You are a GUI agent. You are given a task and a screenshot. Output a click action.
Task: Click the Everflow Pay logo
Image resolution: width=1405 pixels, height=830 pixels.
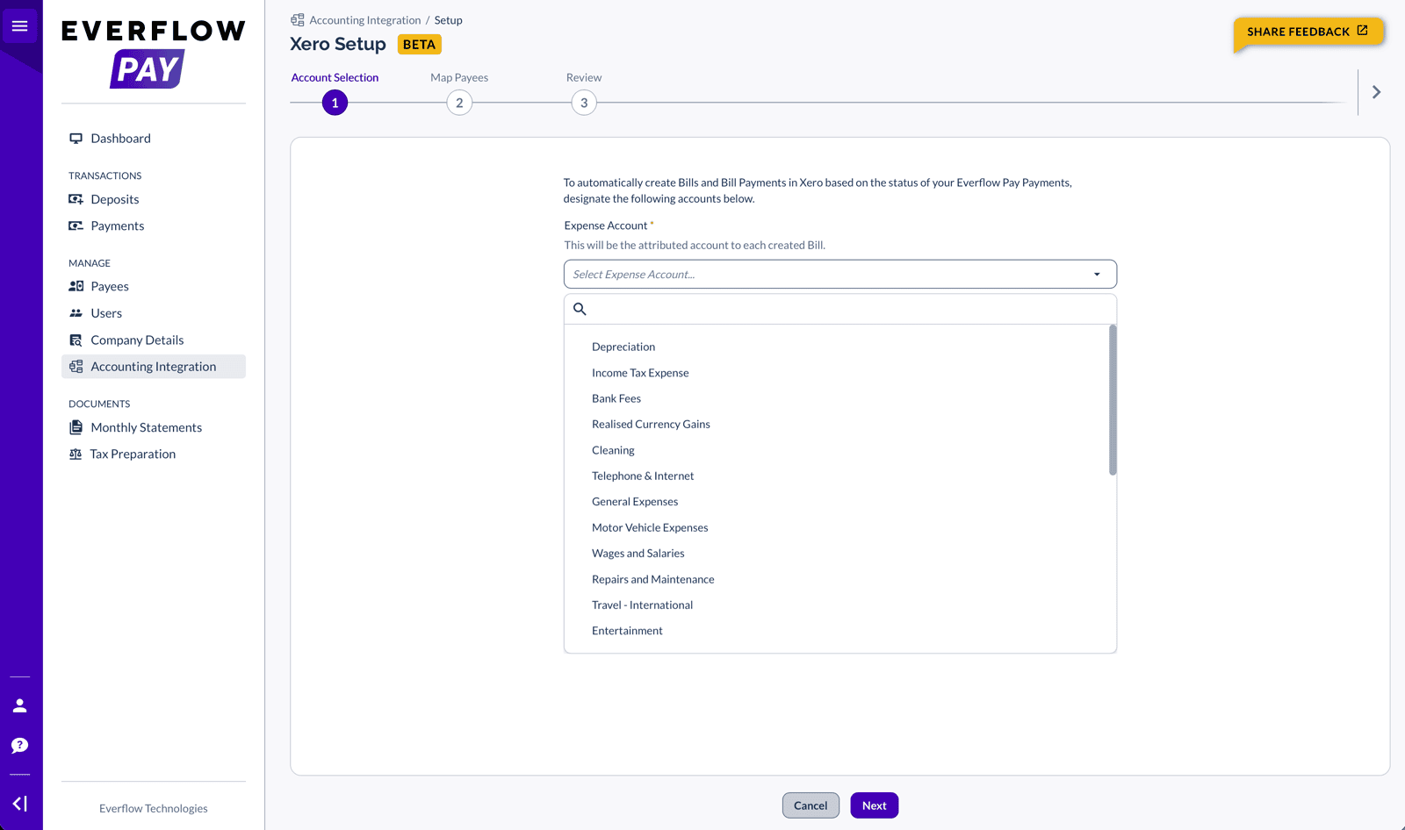click(x=153, y=54)
